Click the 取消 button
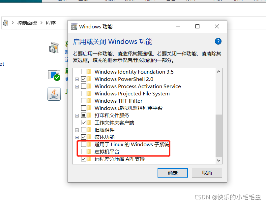Viewport: 266px width, 203px height. [x=207, y=173]
